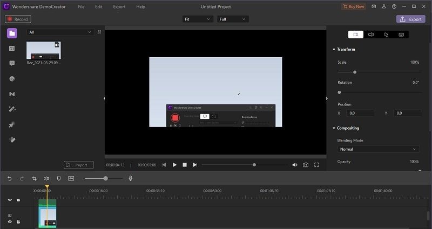Split the clip with the Split tool

click(x=46, y=179)
